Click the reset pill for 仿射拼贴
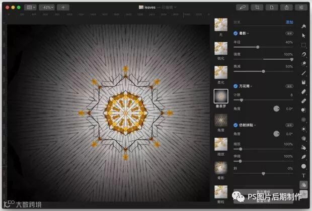The image size is (312, 211). pos(289,125)
